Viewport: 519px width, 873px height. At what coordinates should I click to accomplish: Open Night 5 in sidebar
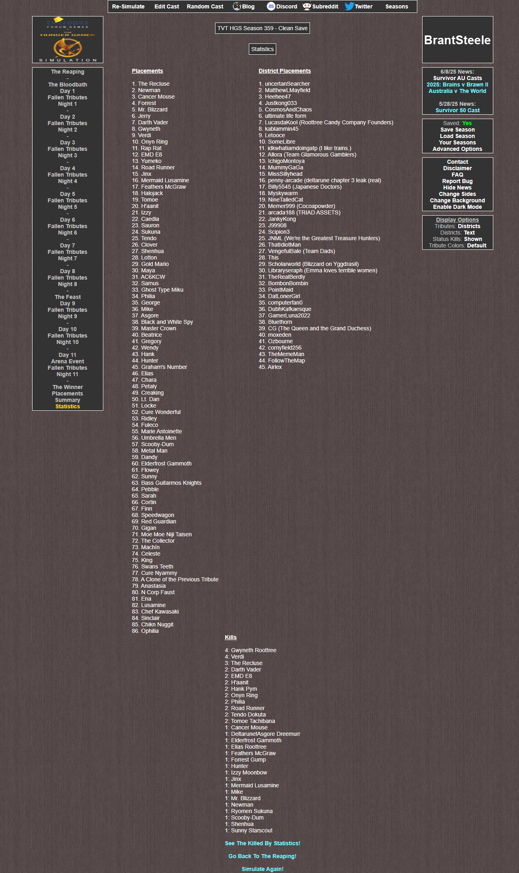click(x=68, y=207)
